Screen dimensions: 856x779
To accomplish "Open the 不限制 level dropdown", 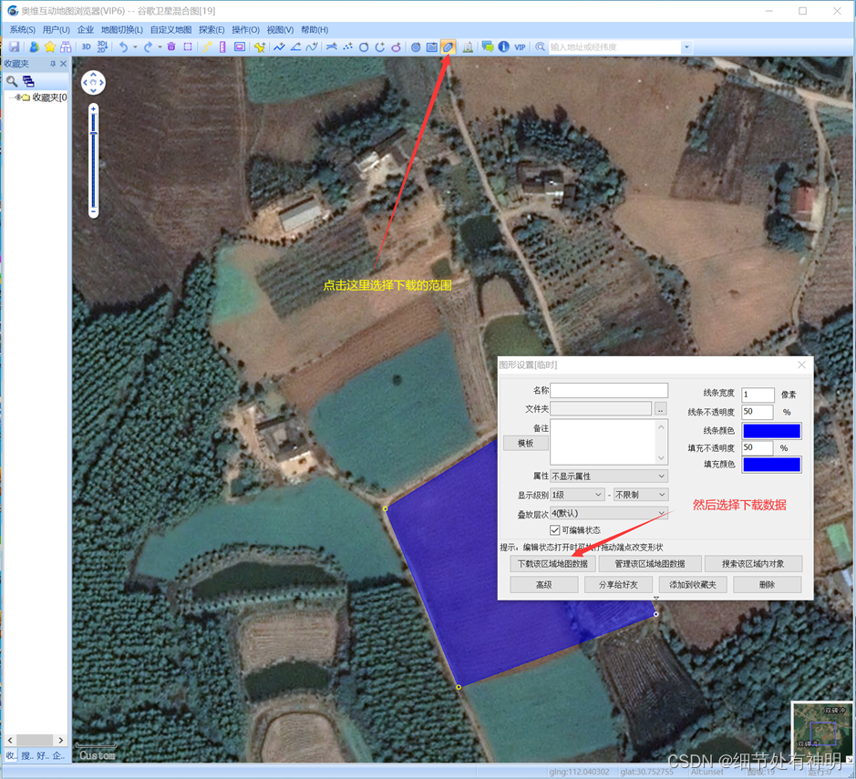I will (640, 495).
